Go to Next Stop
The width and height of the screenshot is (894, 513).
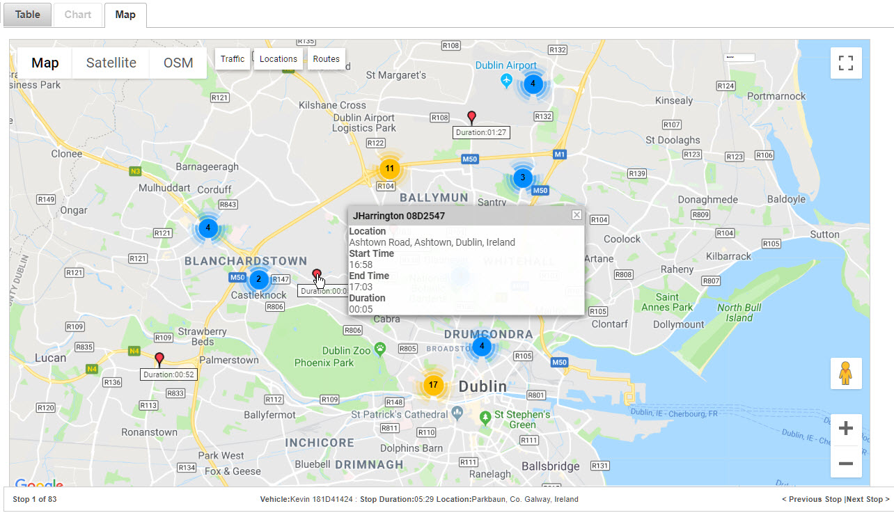(x=868, y=499)
